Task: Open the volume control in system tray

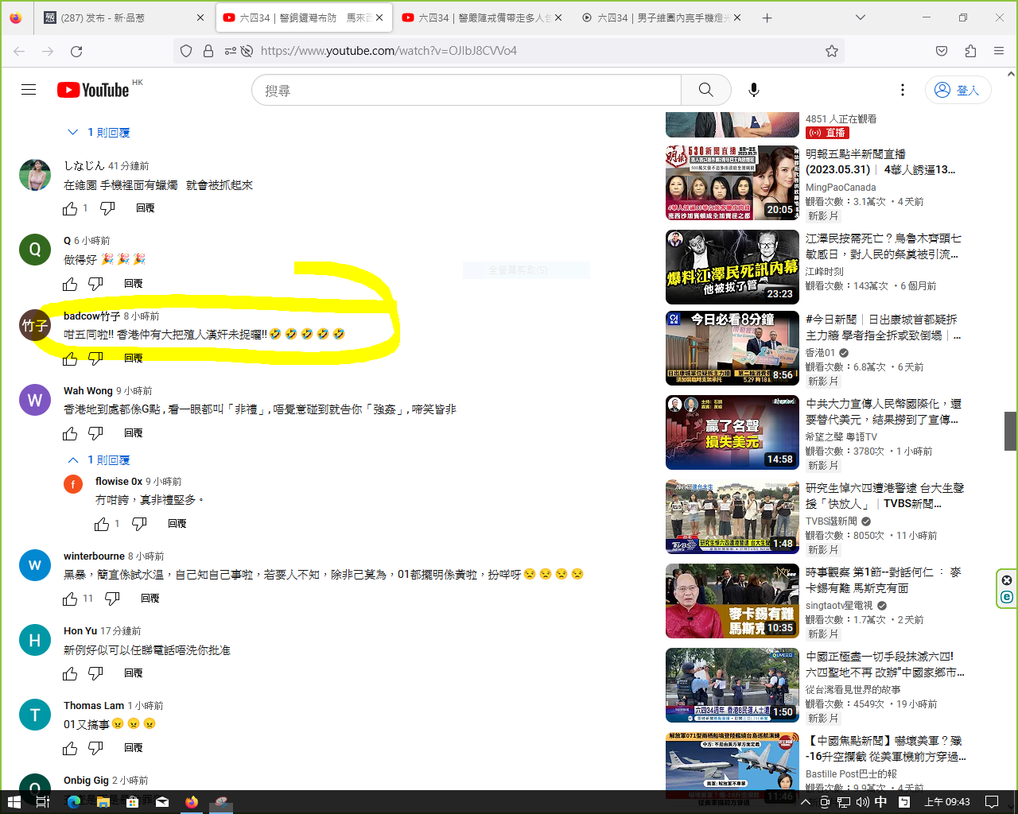Action: (x=862, y=802)
